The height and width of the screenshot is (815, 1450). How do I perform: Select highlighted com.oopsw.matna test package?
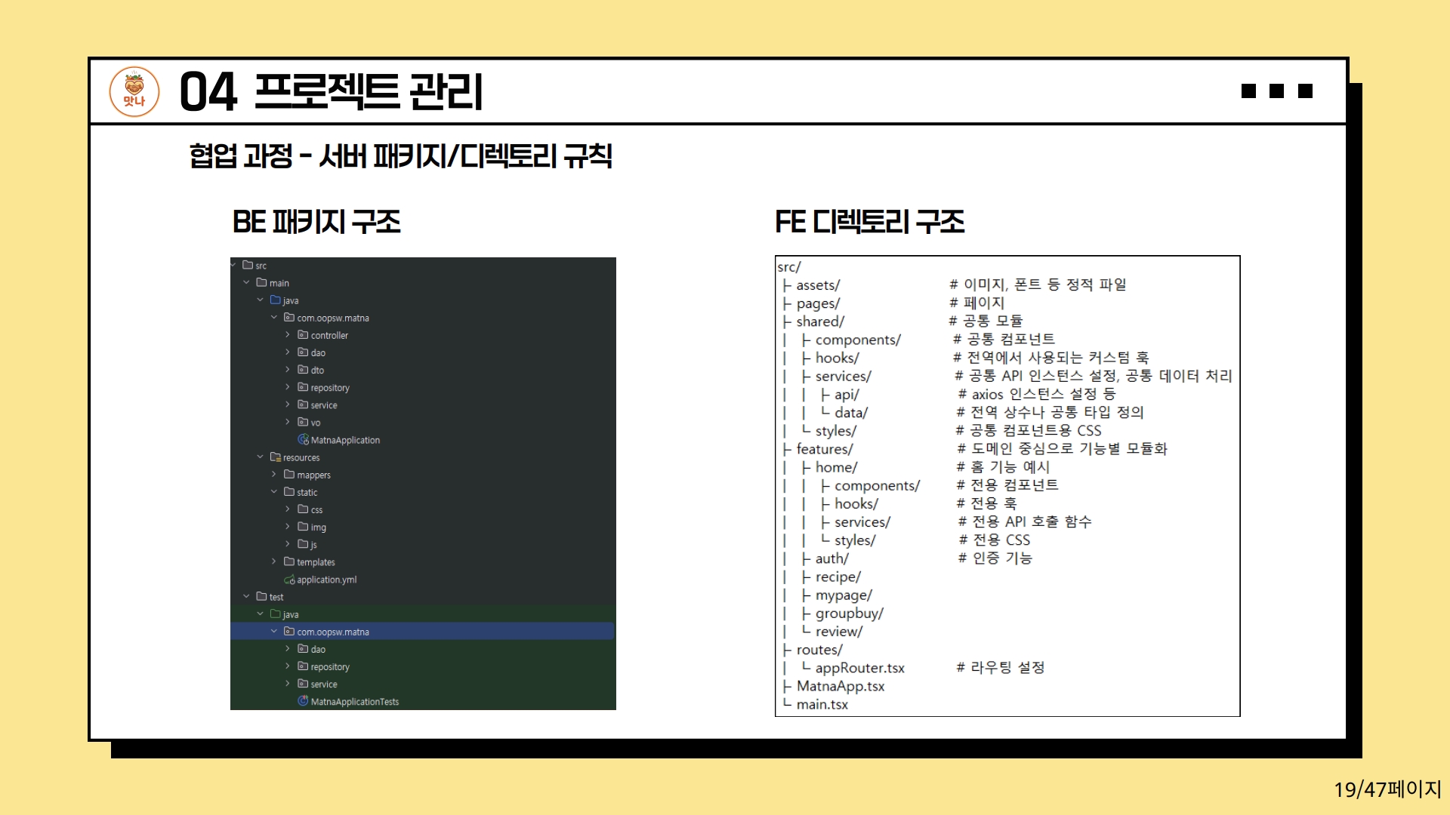tap(333, 632)
